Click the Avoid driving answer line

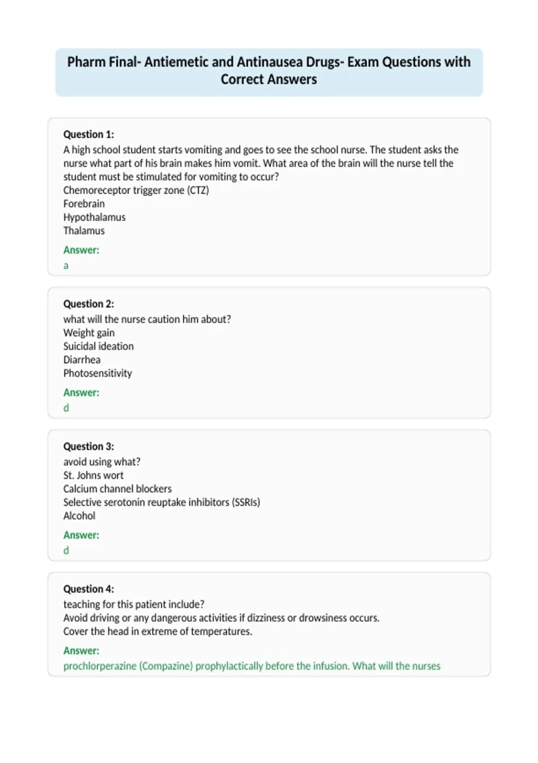pos(221,618)
